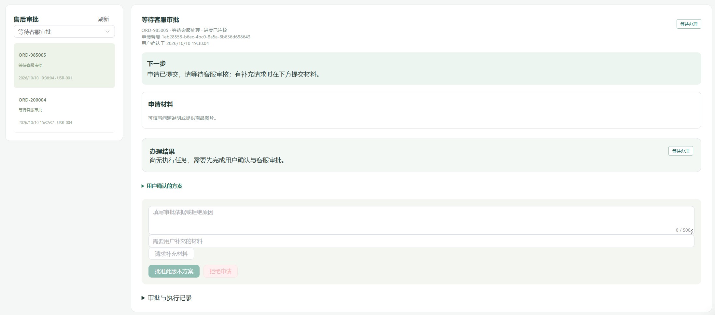Expand 用户确认的方案 section
The image size is (715, 315).
162,186
